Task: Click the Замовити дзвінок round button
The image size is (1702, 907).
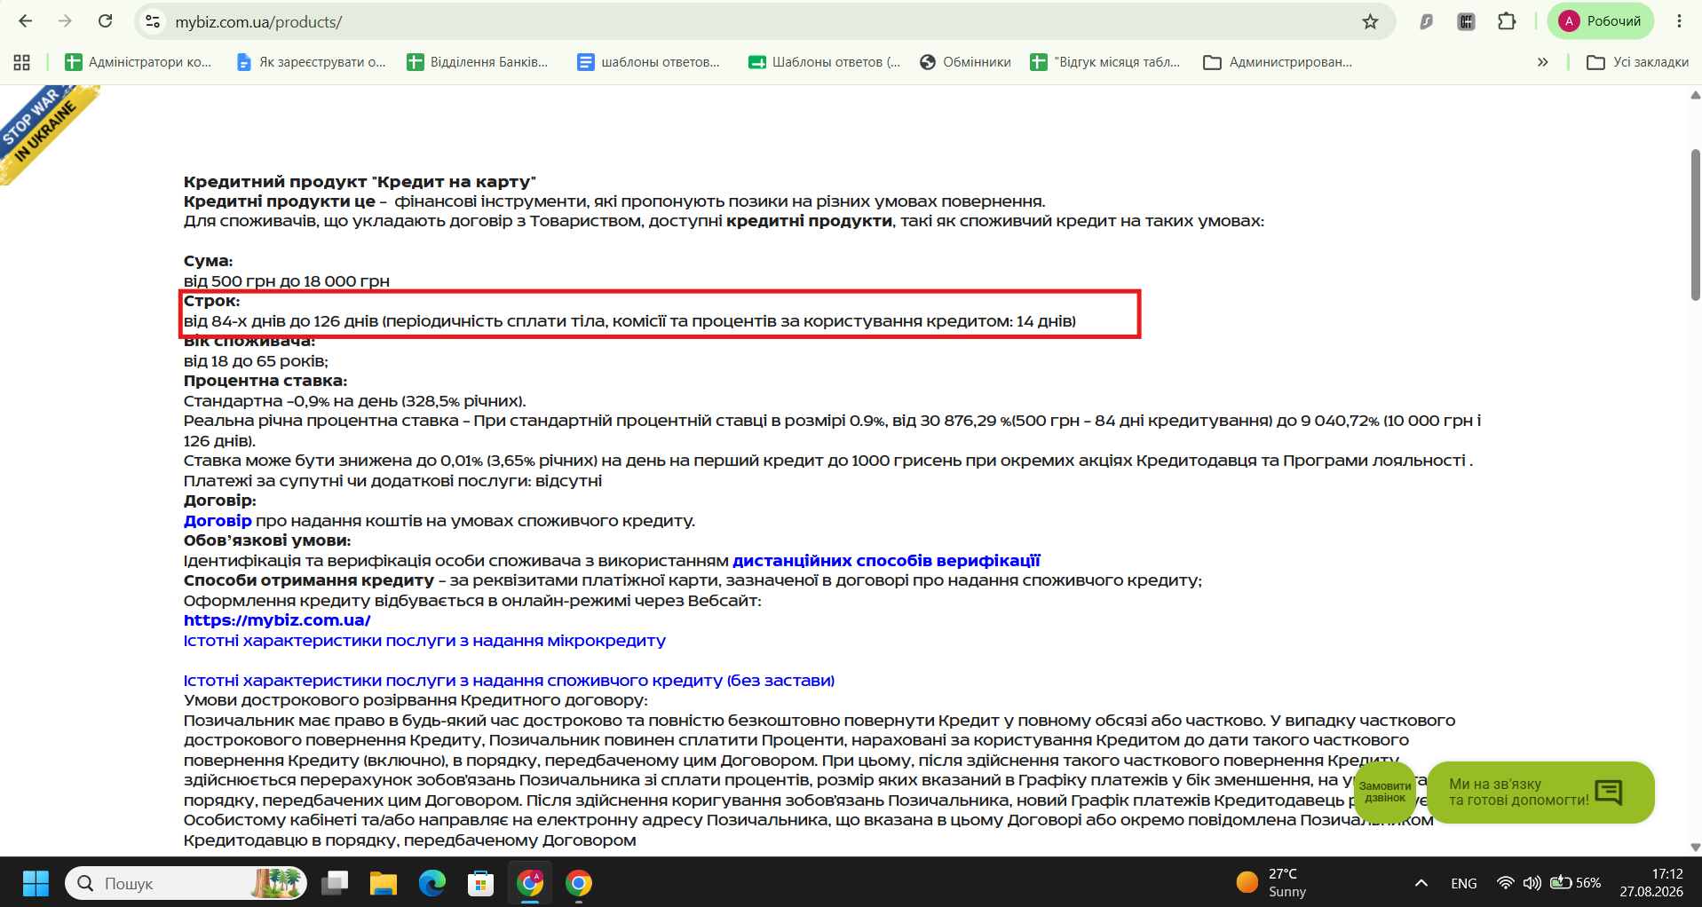Action: (x=1385, y=792)
